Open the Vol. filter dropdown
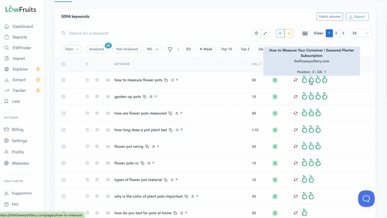 pyautogui.click(x=152, y=49)
